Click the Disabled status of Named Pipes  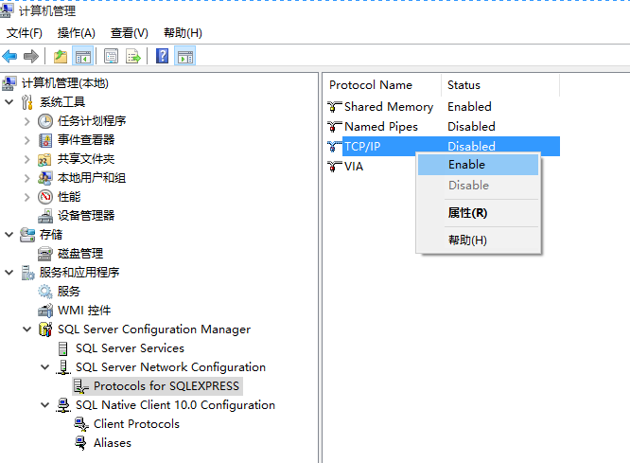click(x=471, y=126)
